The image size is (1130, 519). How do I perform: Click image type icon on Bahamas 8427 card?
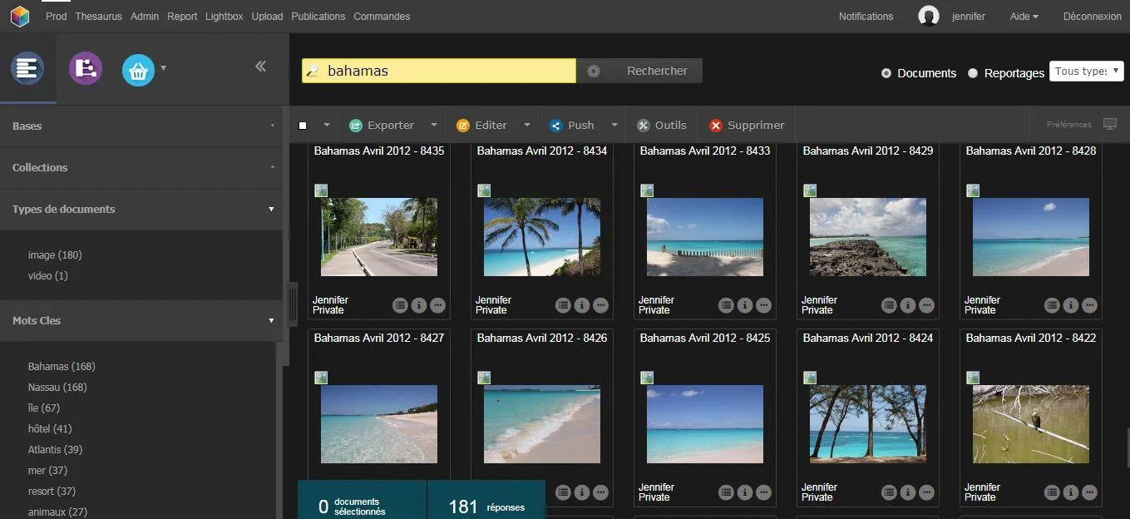point(321,378)
